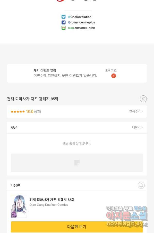
Task: Tap the share icon beside episode 85 title
Action: (x=143, y=99)
